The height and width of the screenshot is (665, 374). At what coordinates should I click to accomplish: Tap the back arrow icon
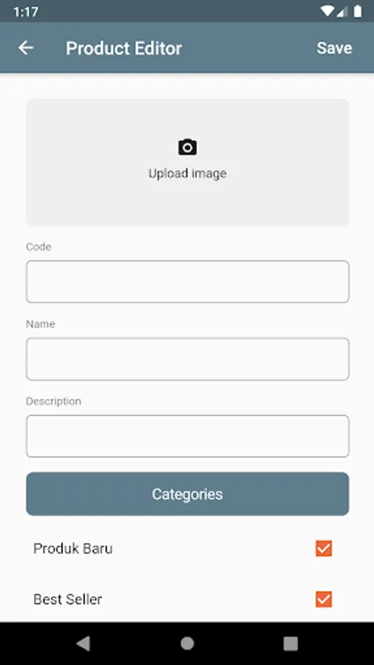(26, 48)
